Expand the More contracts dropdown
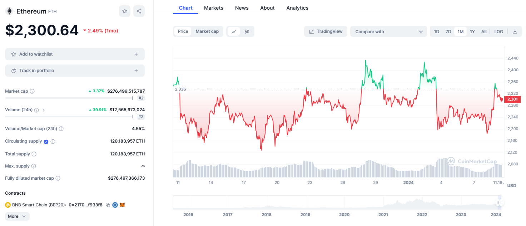 [x=17, y=216]
